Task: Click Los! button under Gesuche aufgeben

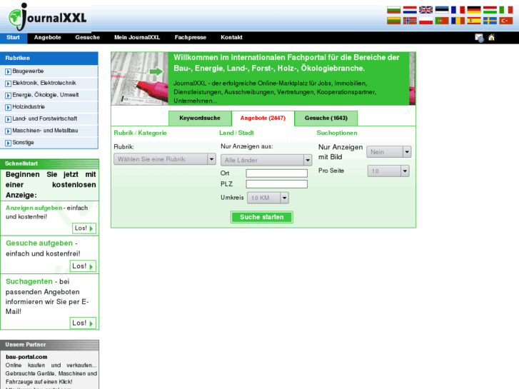Action: click(83, 266)
